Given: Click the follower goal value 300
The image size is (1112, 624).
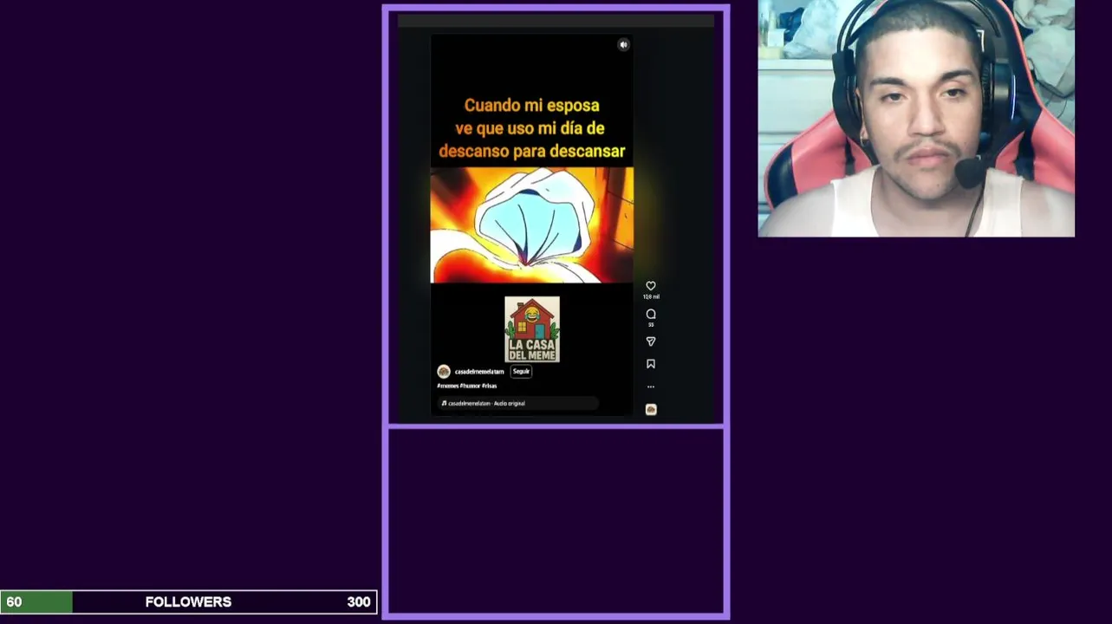Looking at the screenshot, I should tap(359, 601).
